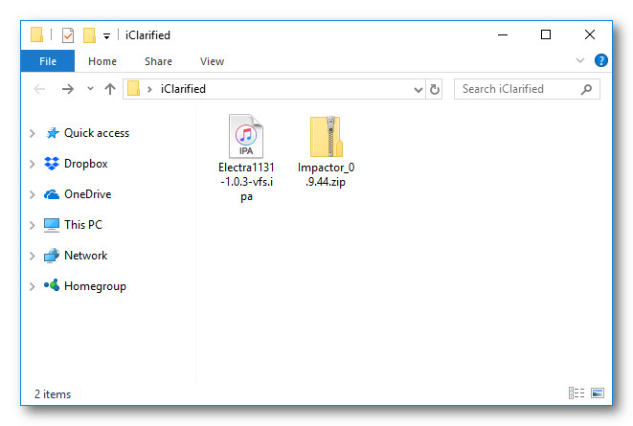Maximize the iClarified window
This screenshot has height=426, width=633.
pos(546,34)
